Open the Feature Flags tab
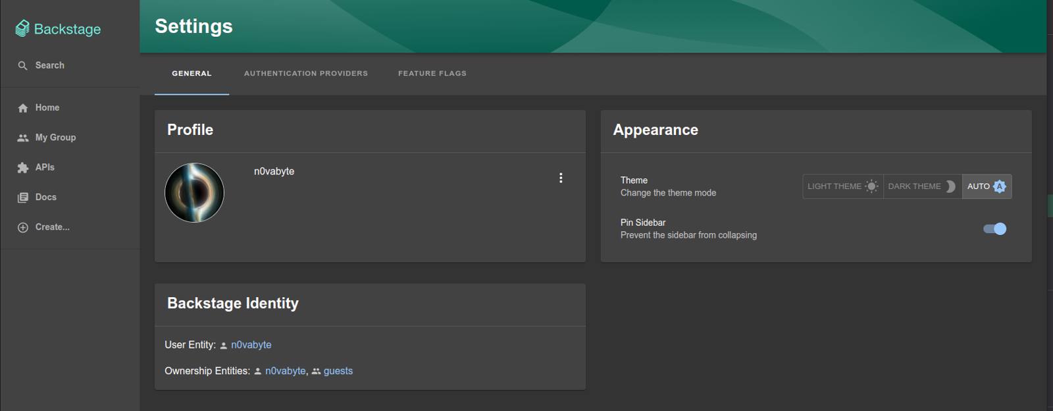The image size is (1053, 411). (x=432, y=74)
